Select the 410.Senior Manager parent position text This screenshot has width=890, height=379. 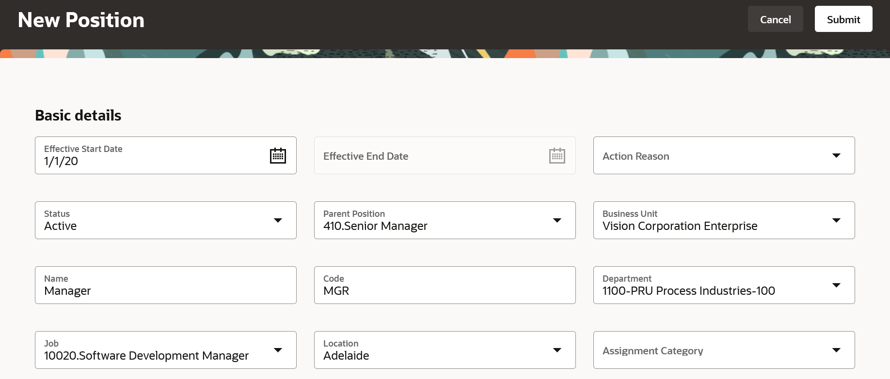coord(375,226)
